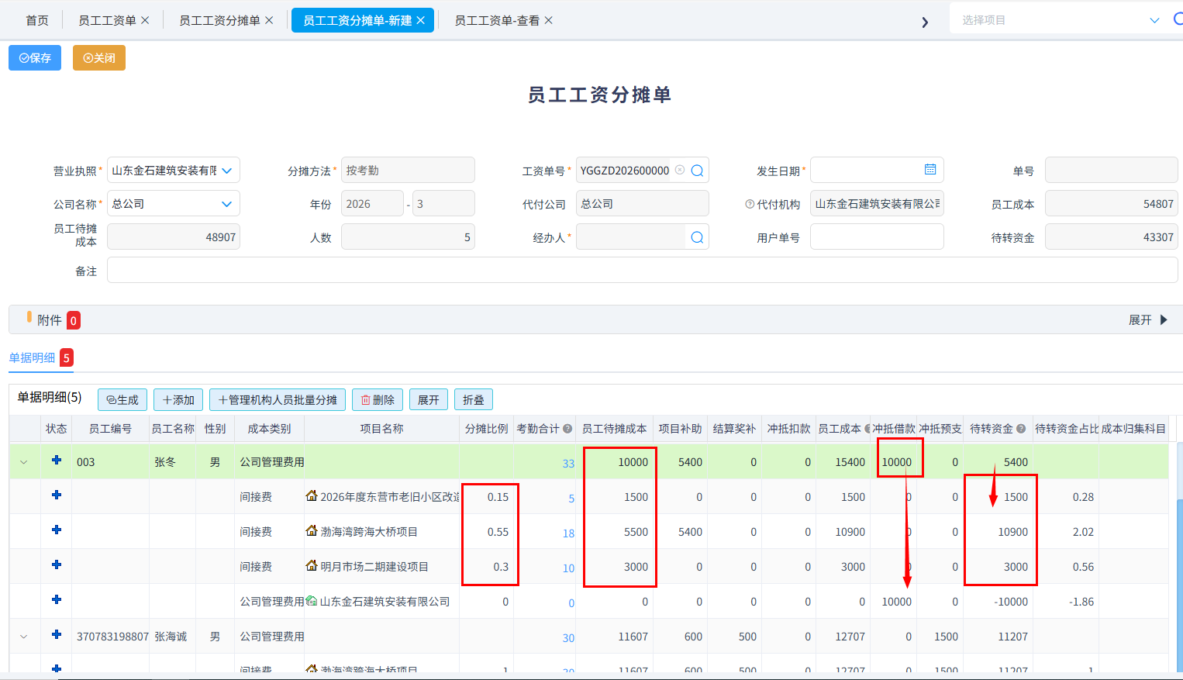This screenshot has height=680, width=1183.
Task: Click the 添加 button
Action: (178, 400)
